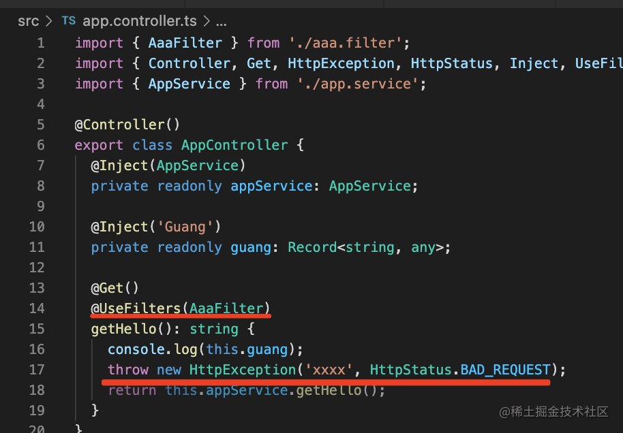Click AaaFilter inside the UseFilters call

[x=226, y=308]
